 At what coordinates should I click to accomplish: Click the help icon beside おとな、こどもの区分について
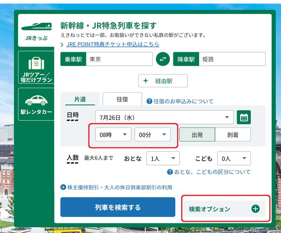pyautogui.click(x=169, y=172)
